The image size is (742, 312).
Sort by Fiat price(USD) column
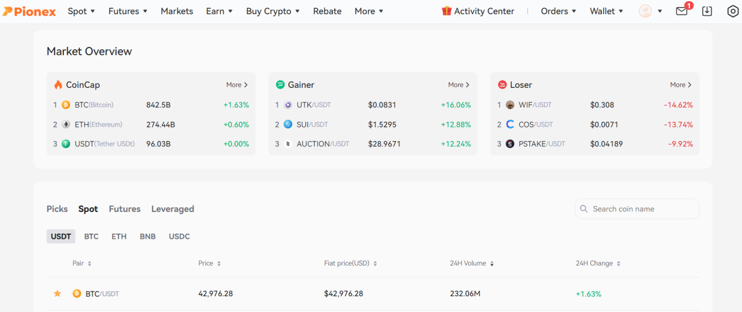click(350, 263)
